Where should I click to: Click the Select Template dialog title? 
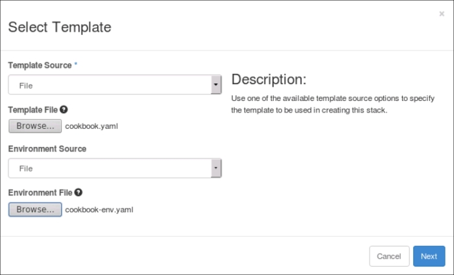(x=59, y=27)
